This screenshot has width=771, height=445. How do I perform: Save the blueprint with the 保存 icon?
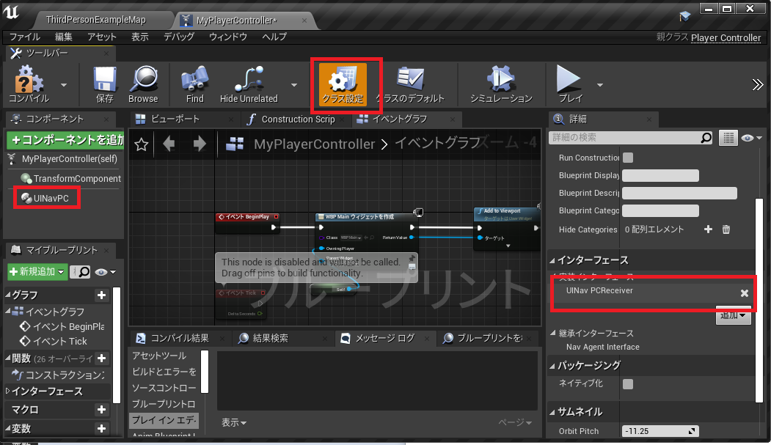pyautogui.click(x=104, y=84)
